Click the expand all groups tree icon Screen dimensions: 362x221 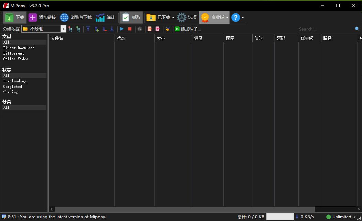point(78,29)
